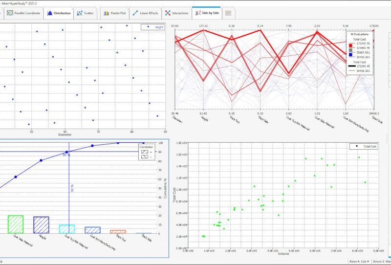Open the Scatter tab
The height and width of the screenshot is (265, 391).
86,13
